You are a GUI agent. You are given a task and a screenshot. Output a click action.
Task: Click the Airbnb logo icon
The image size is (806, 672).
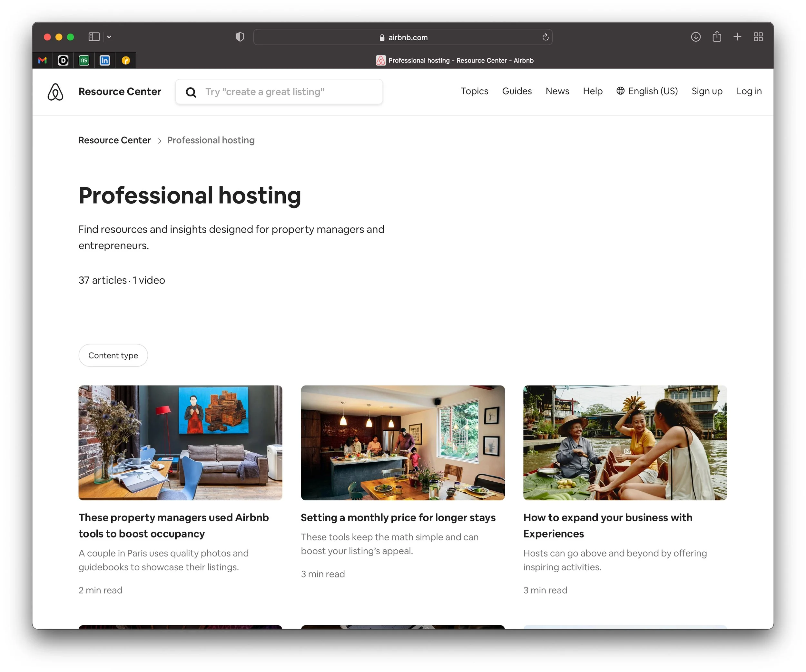pyautogui.click(x=55, y=92)
